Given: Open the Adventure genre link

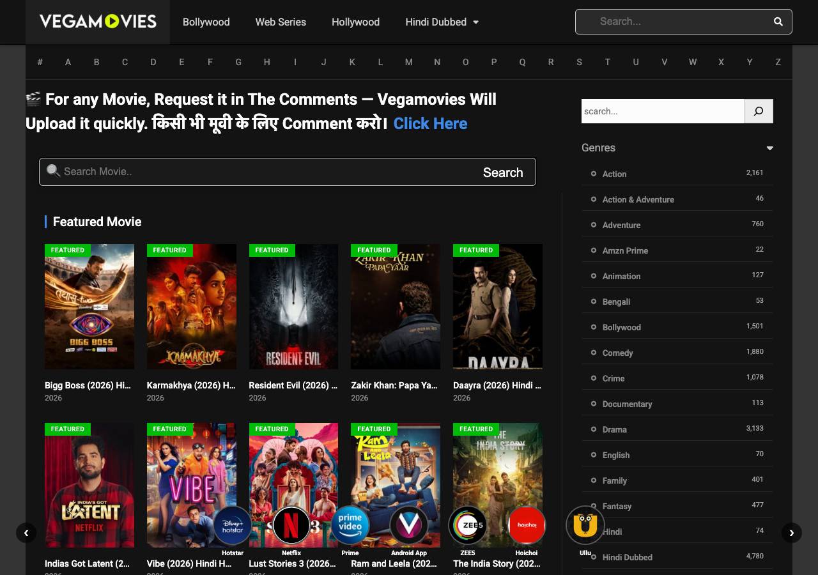Looking at the screenshot, I should [621, 225].
